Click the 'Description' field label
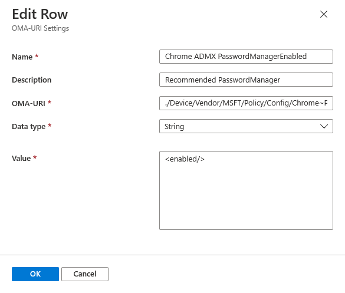The image size is (345, 293). [x=31, y=80]
